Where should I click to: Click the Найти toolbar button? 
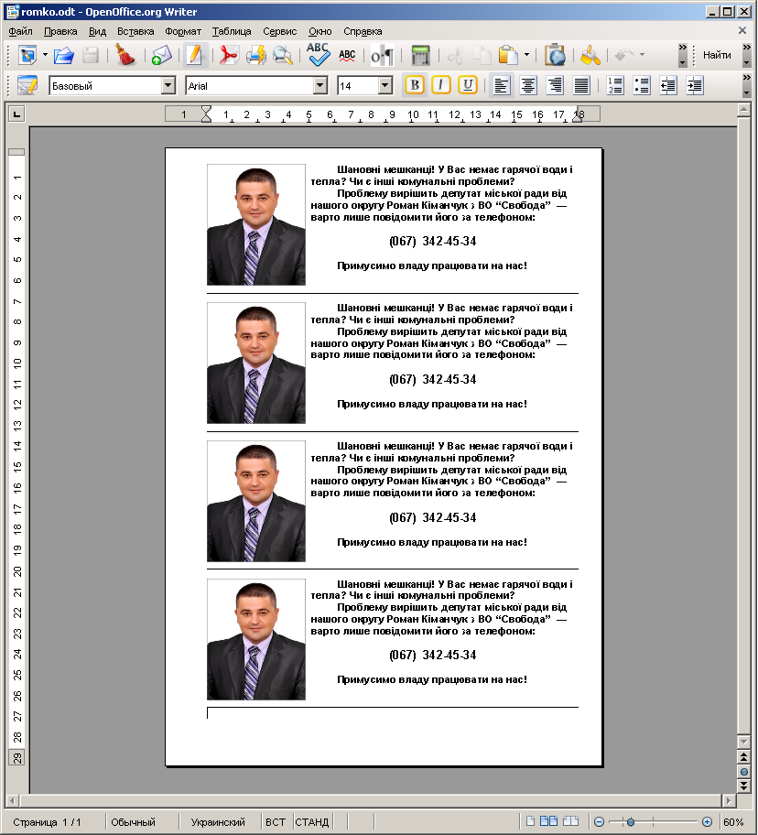pos(717,56)
